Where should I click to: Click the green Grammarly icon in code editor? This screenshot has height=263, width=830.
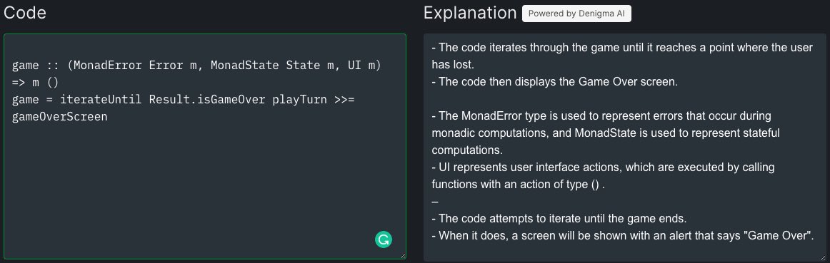point(384,239)
